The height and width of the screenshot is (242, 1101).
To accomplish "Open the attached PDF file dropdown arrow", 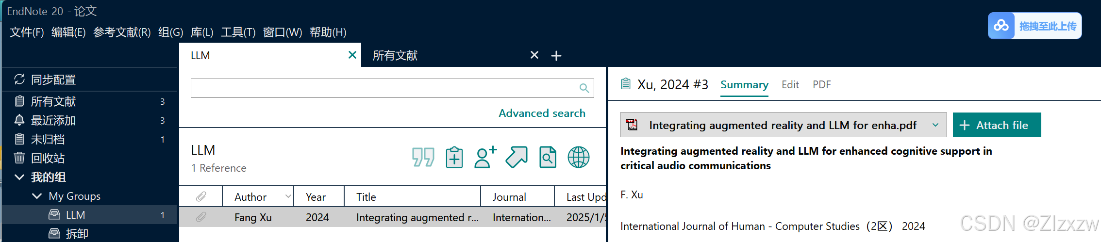I will [935, 125].
